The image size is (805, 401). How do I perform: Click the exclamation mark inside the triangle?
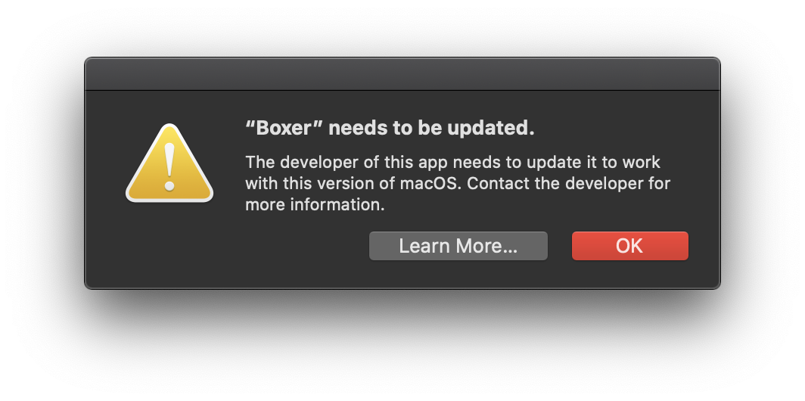pyautogui.click(x=169, y=167)
